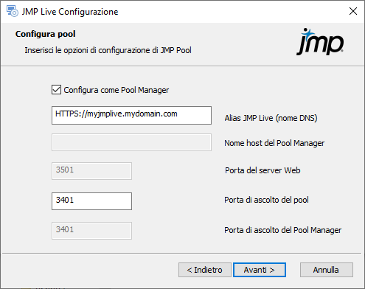Click the Nome host del Pool Manager field
Image resolution: width=365 pixels, height=289 pixels.
click(131, 142)
